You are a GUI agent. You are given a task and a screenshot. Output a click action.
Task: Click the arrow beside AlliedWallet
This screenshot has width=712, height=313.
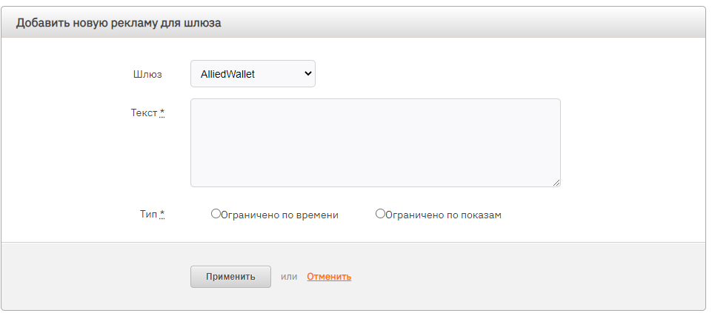tap(308, 74)
